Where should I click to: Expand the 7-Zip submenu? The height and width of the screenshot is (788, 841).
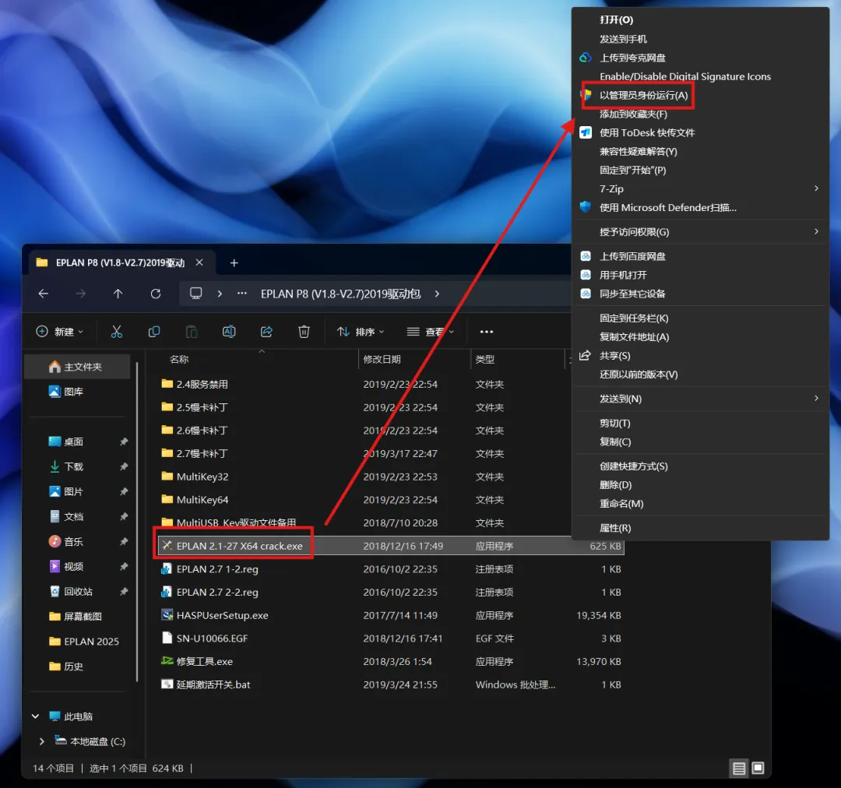[701, 188]
